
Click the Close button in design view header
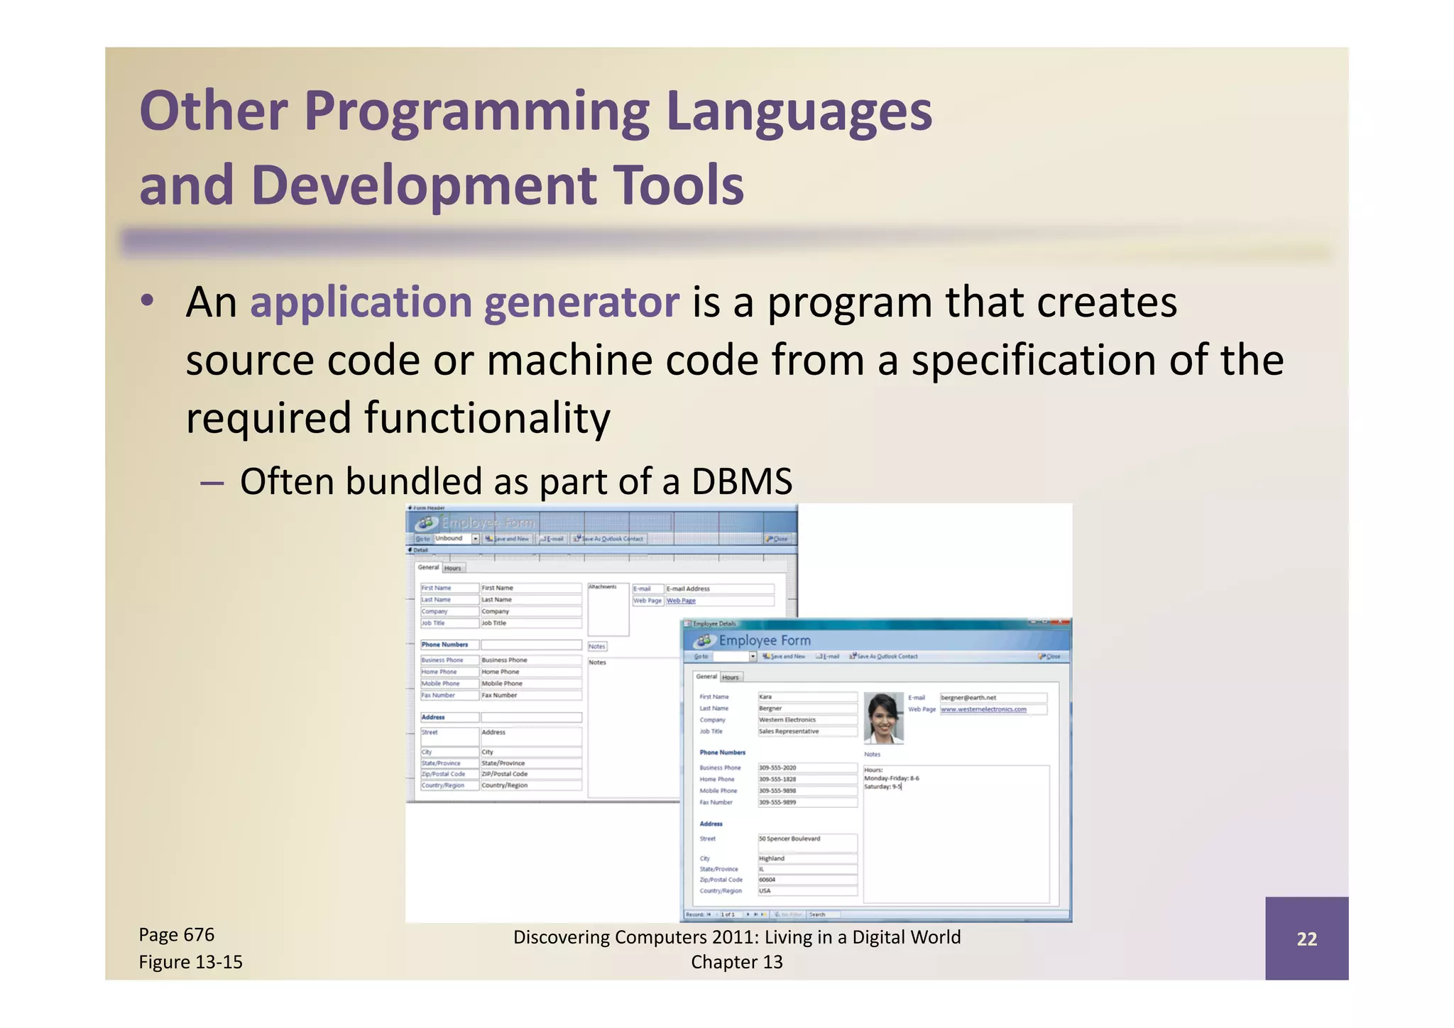[x=777, y=539]
